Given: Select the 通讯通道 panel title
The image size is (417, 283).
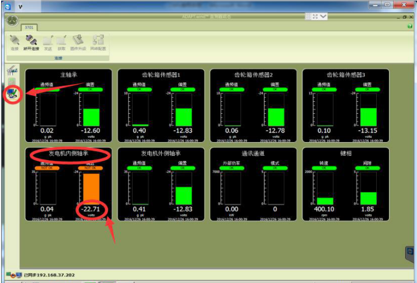Looking at the screenshot, I should pyautogui.click(x=253, y=153).
